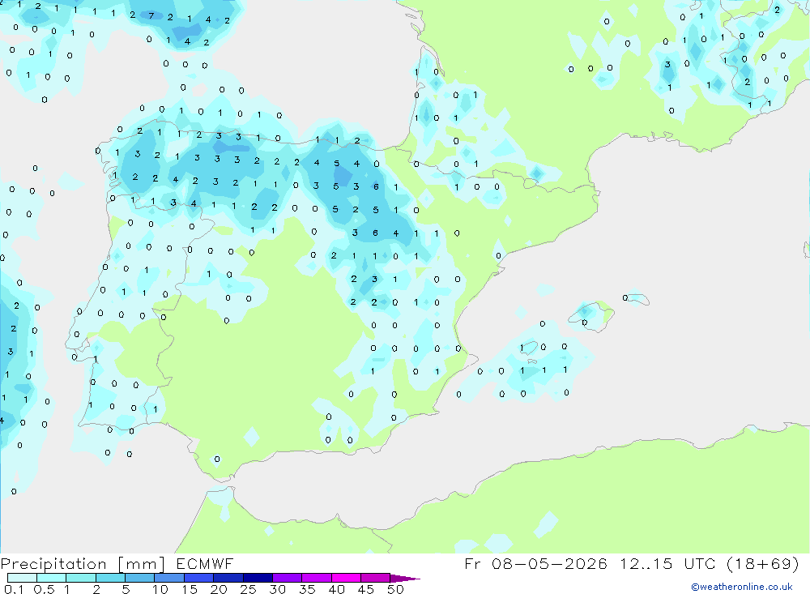Click the "45" legend label

point(366,589)
